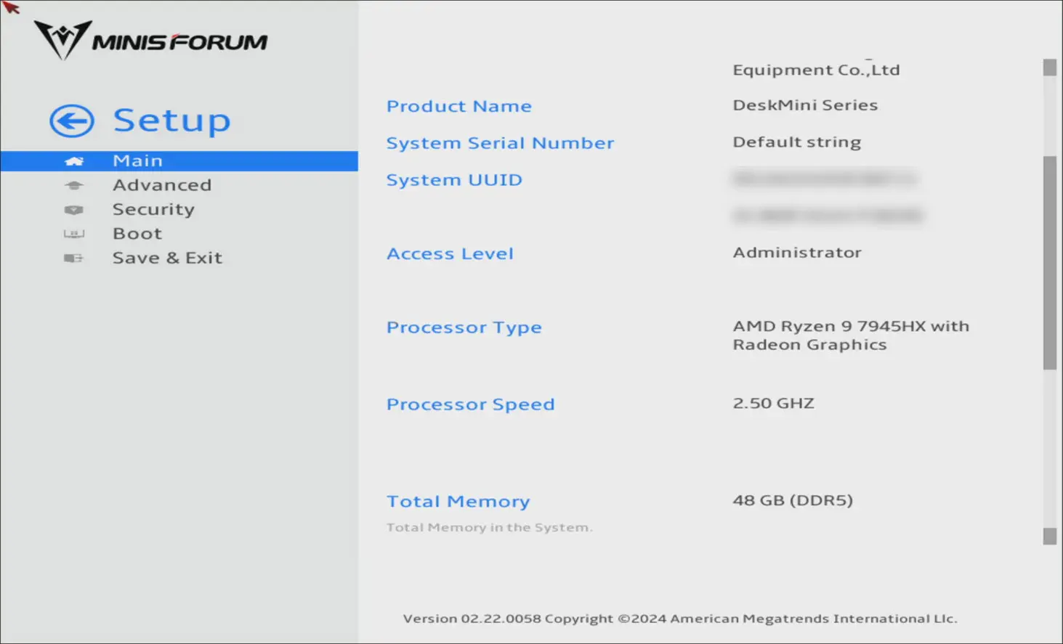
Task: Select the Access Level label
Action: 450,253
